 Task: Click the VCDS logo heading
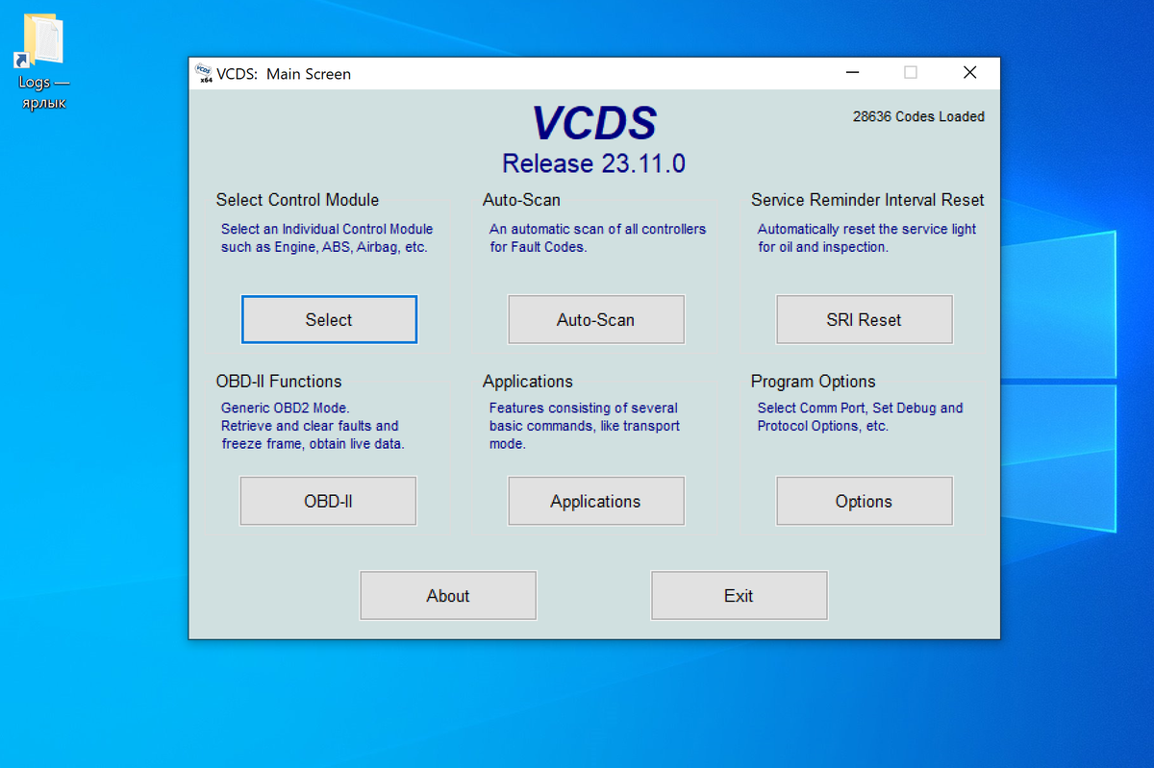(x=594, y=123)
